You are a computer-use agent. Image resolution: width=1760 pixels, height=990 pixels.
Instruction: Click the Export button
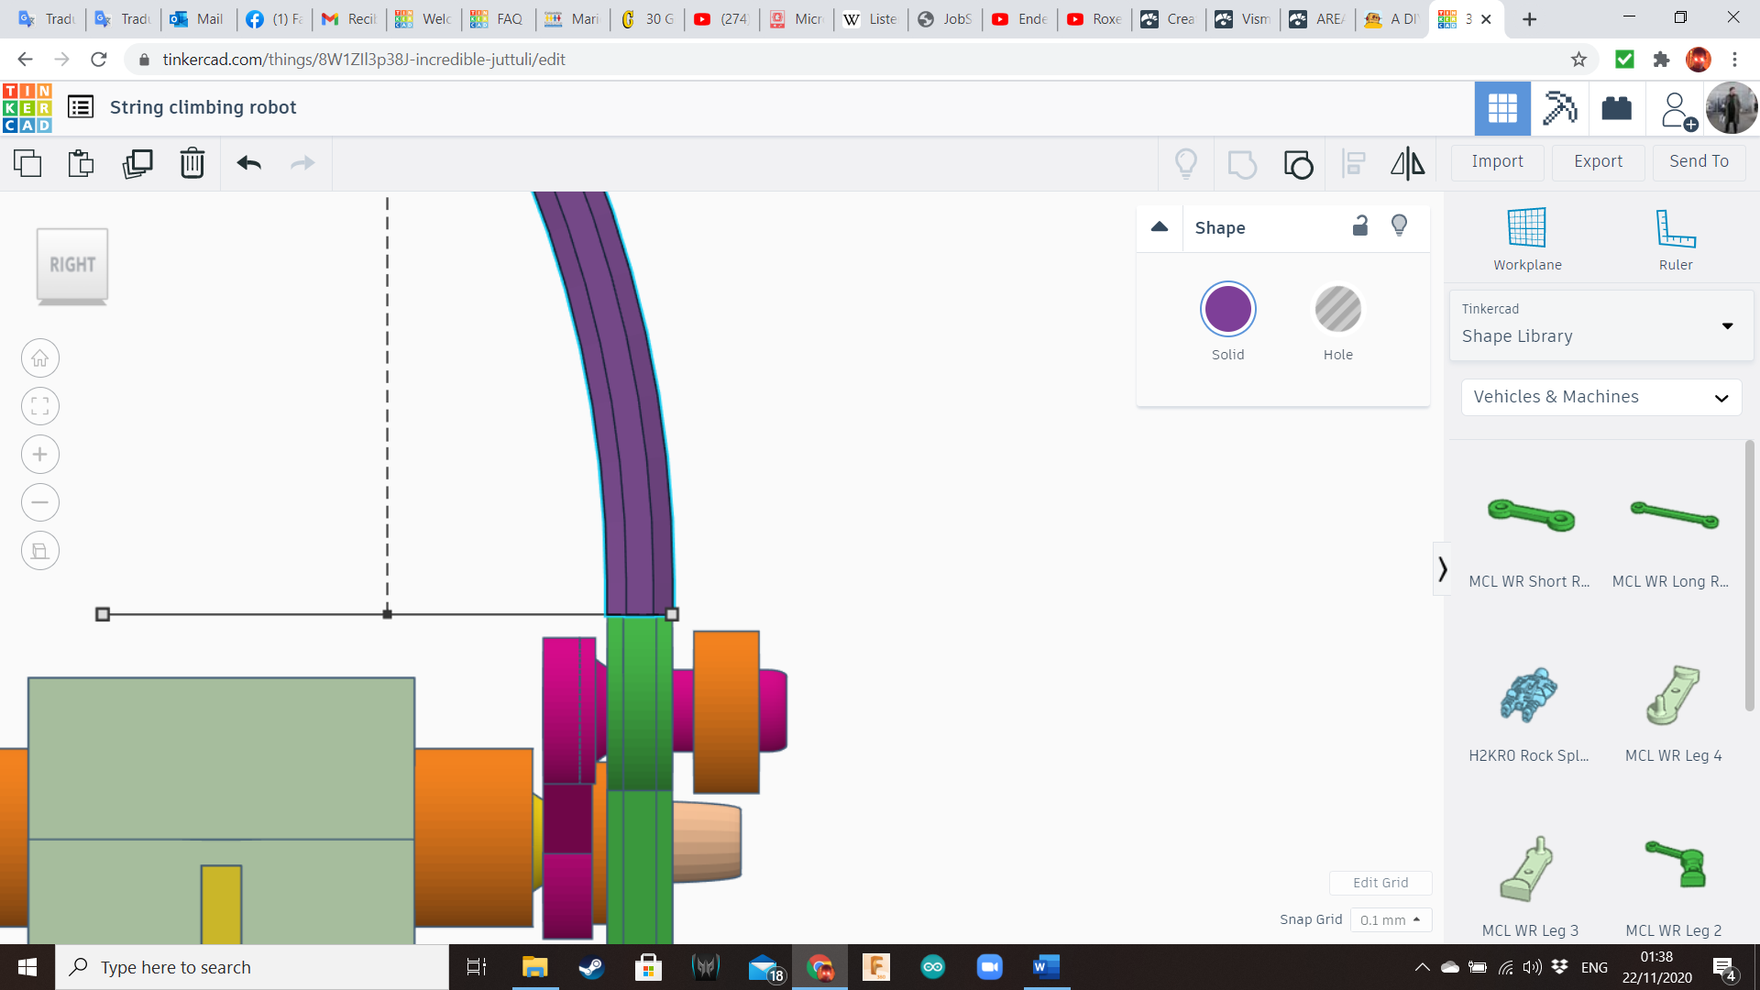(x=1598, y=161)
